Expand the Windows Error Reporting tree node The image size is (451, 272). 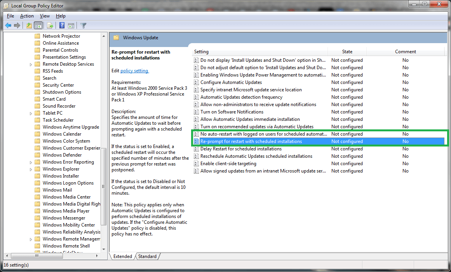[31, 162]
